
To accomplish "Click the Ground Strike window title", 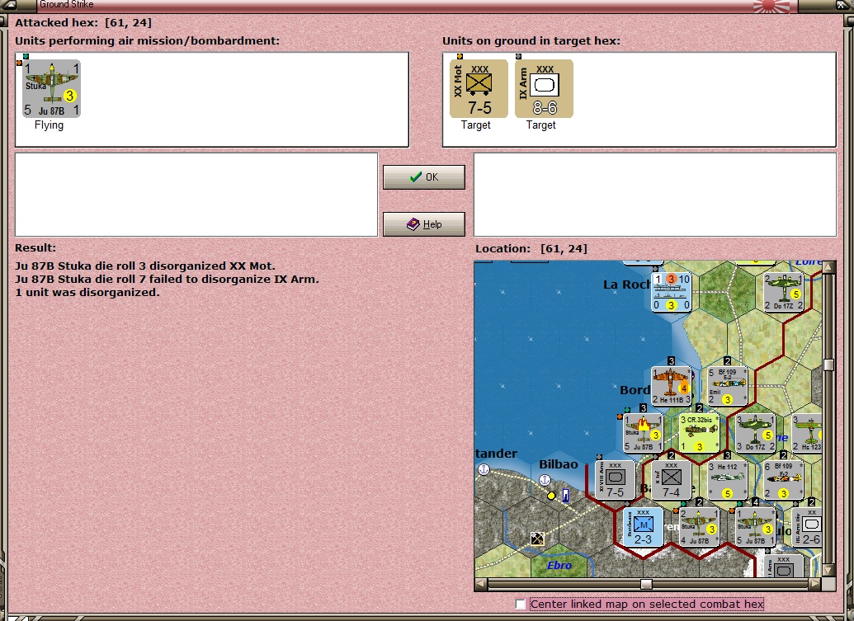I will [x=67, y=4].
